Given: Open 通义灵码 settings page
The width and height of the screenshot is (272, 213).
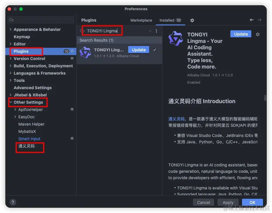Looking at the screenshot, I should pyautogui.click(x=27, y=146).
